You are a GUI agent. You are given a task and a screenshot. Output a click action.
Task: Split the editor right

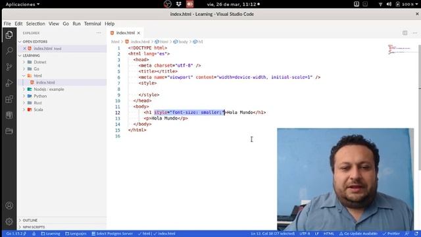(405, 33)
